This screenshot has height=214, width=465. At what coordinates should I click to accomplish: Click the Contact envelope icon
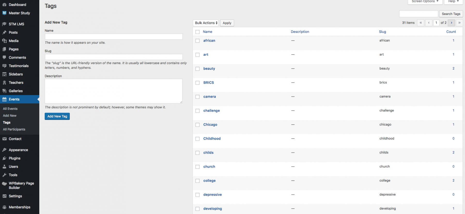[4, 139]
